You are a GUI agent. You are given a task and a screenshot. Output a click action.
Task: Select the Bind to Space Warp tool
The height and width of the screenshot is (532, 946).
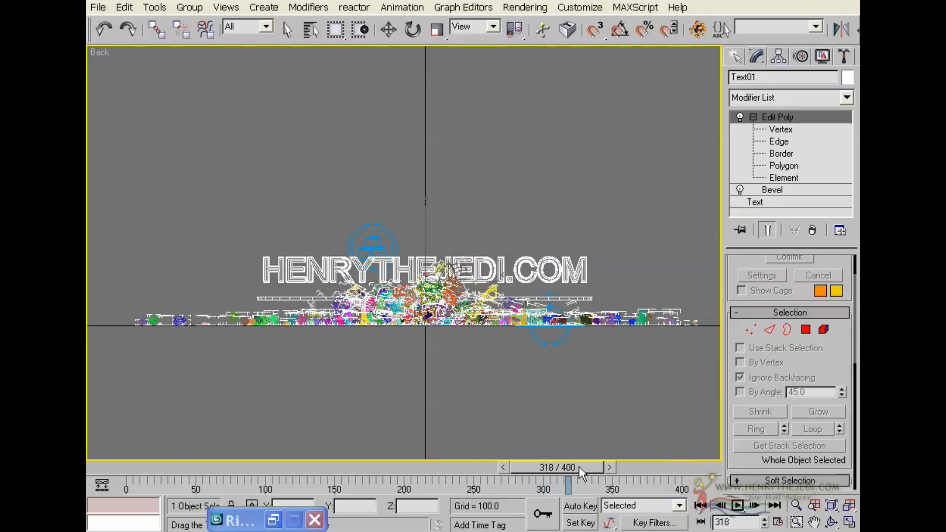tap(205, 30)
